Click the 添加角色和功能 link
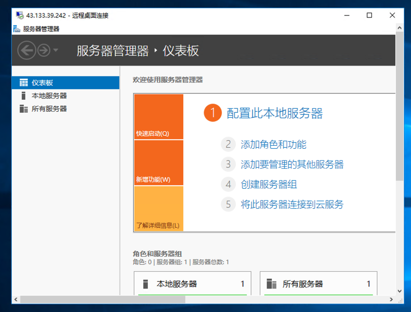 (273, 145)
